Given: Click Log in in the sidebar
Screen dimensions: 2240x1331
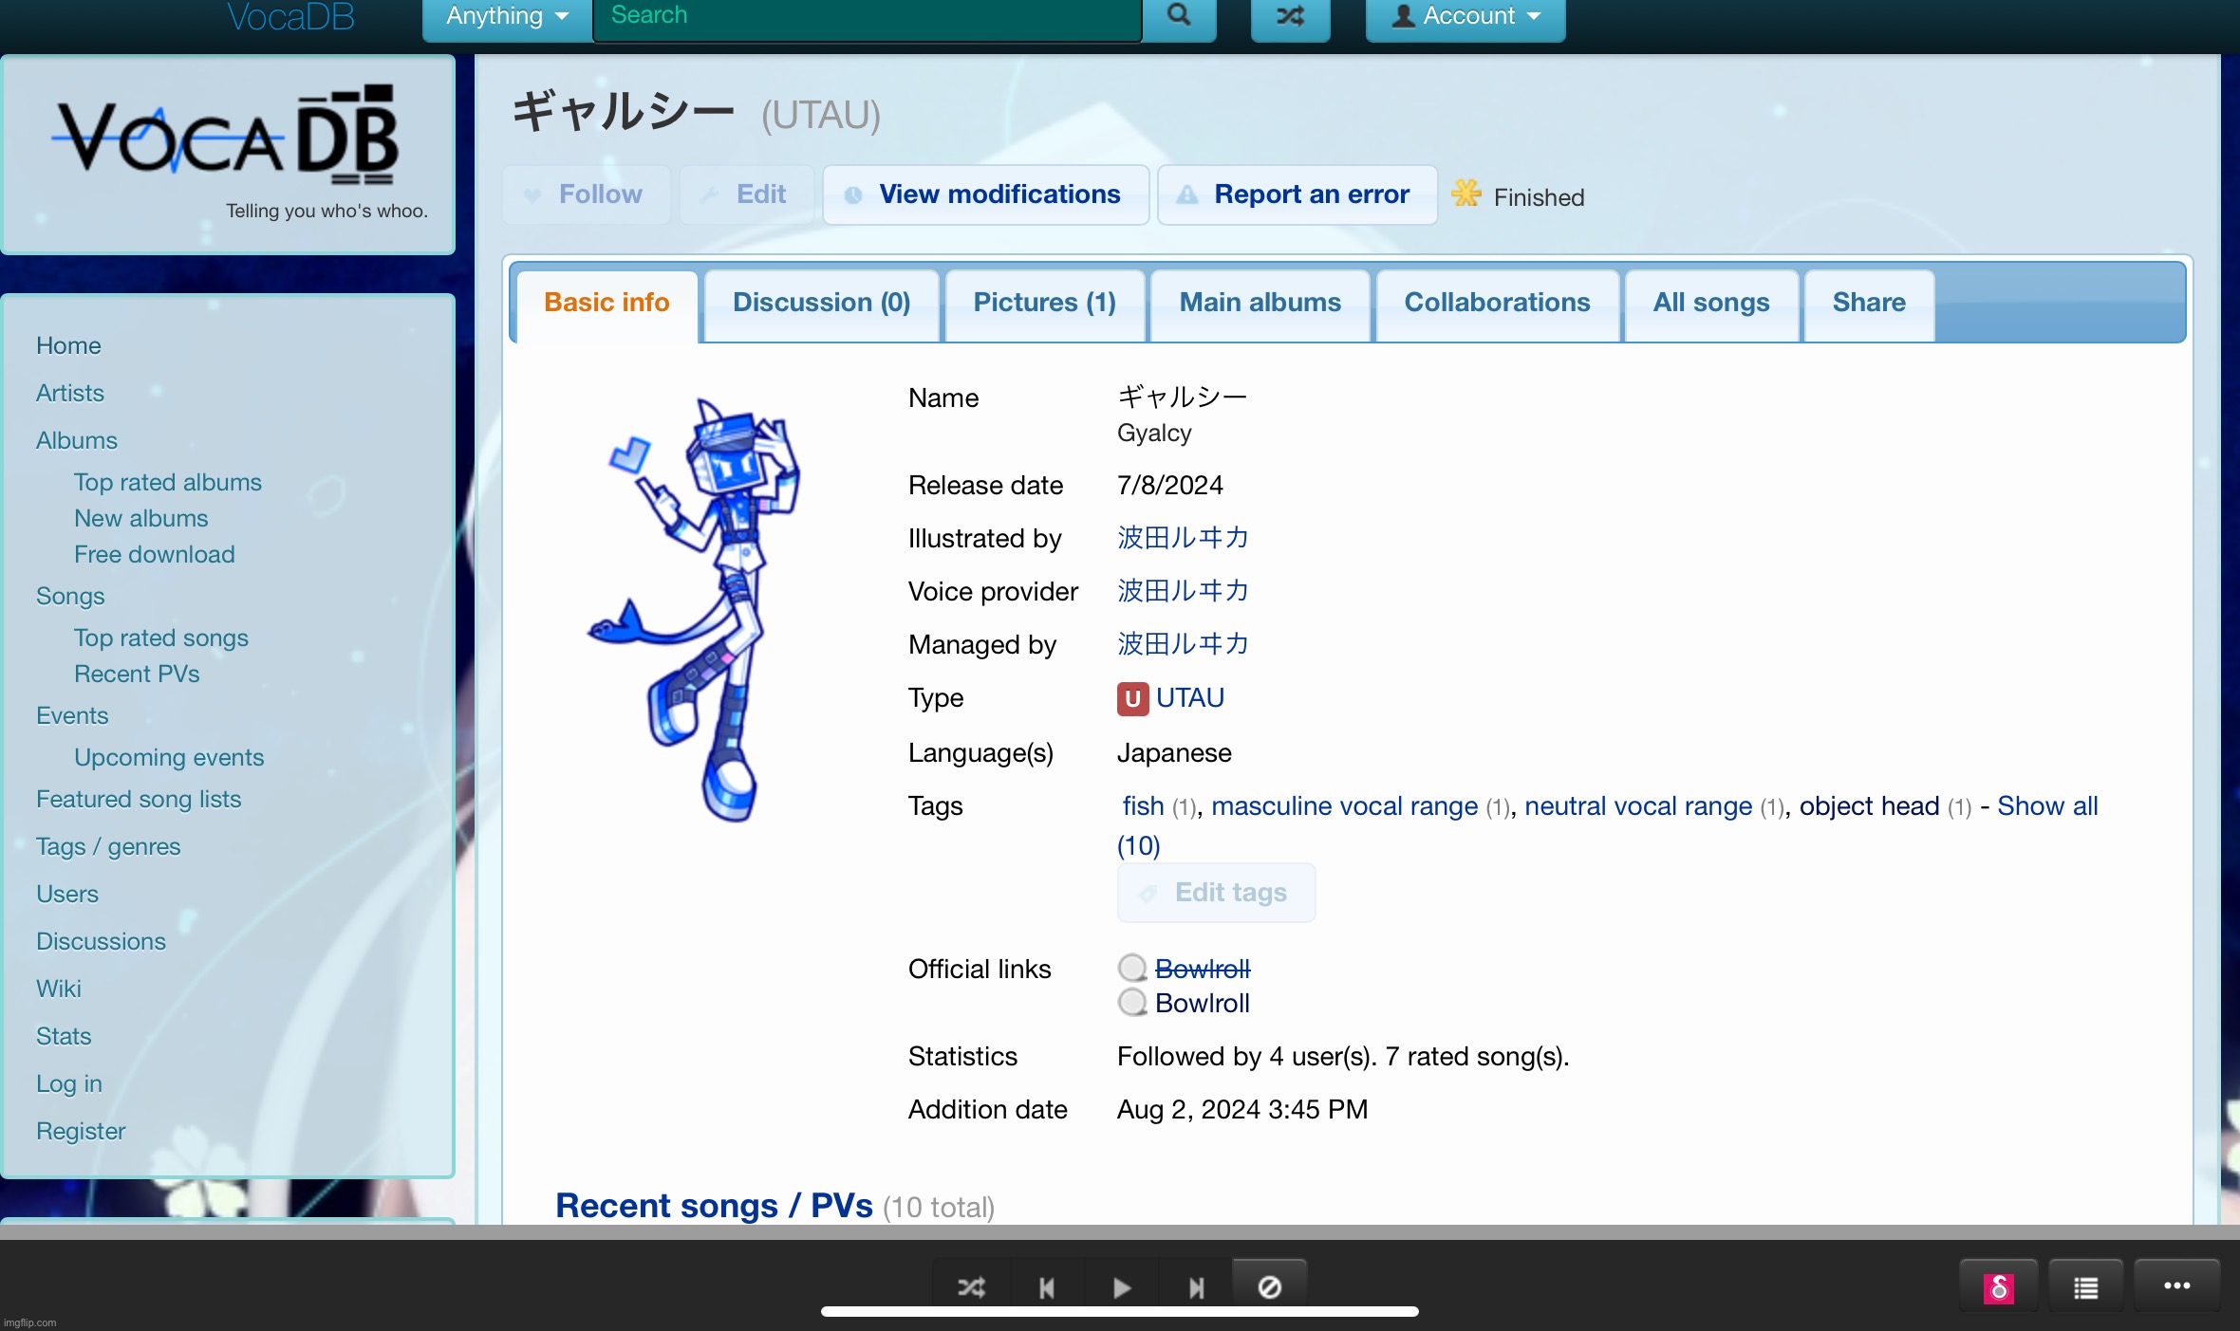Looking at the screenshot, I should (x=69, y=1083).
